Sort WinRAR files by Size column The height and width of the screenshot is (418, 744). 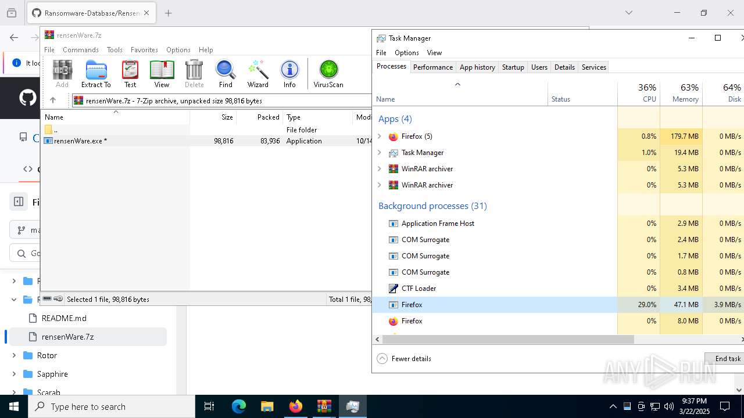pyautogui.click(x=213, y=117)
